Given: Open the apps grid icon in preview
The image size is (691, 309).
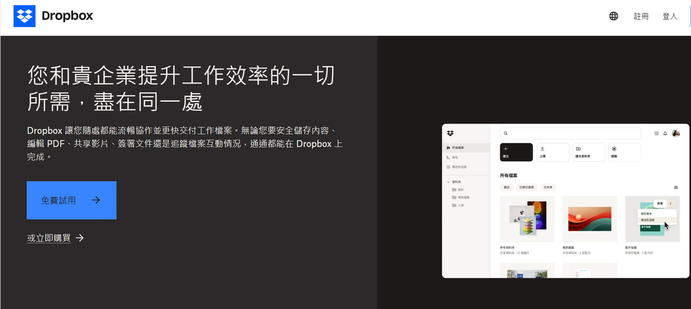Looking at the screenshot, I should tap(656, 134).
